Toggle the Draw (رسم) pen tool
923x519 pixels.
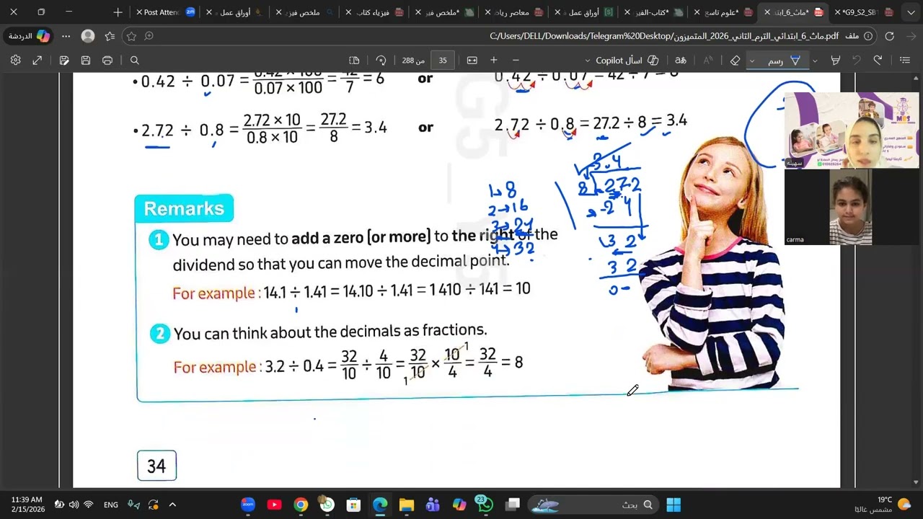tap(785, 61)
